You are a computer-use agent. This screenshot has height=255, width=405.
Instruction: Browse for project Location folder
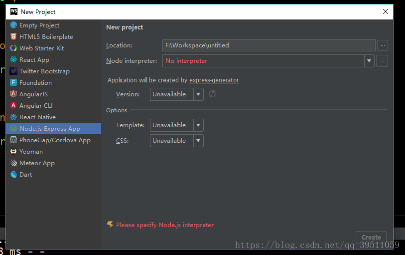click(383, 45)
